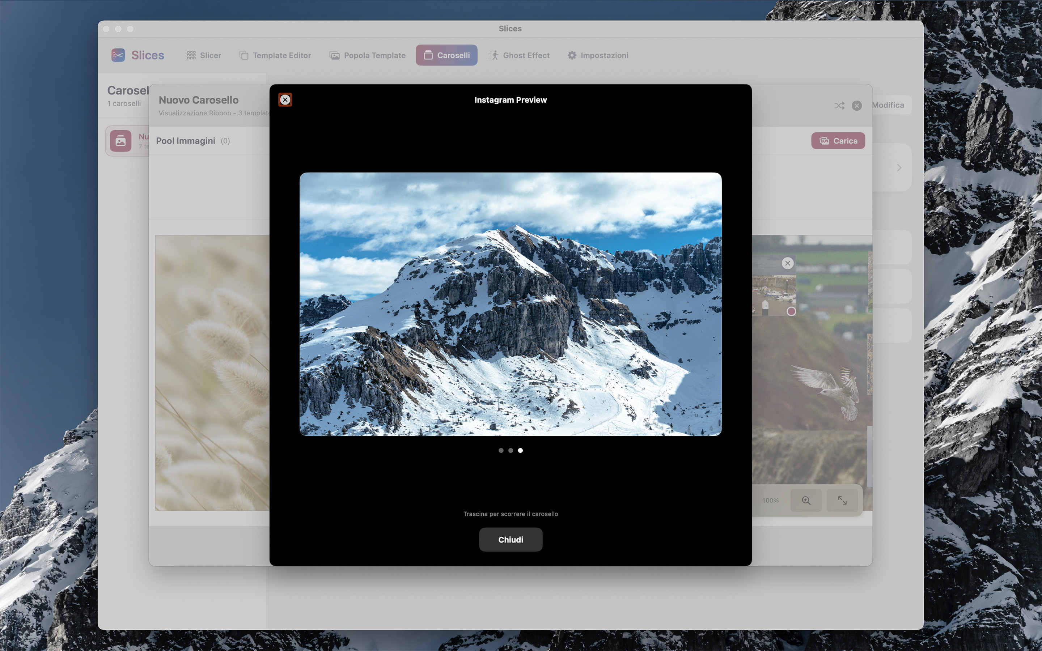Image resolution: width=1042 pixels, height=651 pixels.
Task: Click the Slices scissors logo icon
Action: pyautogui.click(x=118, y=55)
